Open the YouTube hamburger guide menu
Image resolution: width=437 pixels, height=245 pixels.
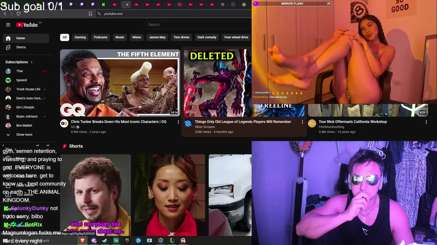8,24
